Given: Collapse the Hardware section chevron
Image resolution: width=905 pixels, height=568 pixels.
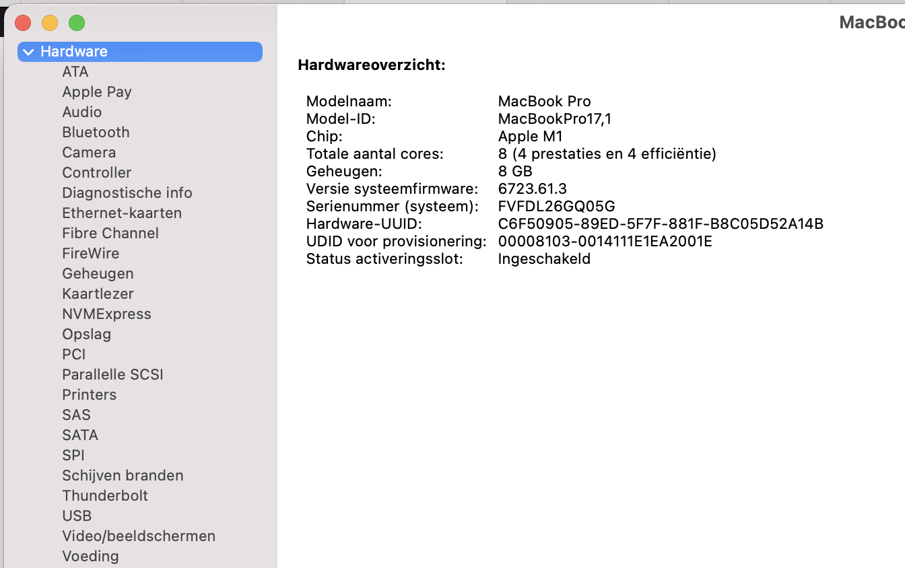Looking at the screenshot, I should click(x=28, y=52).
